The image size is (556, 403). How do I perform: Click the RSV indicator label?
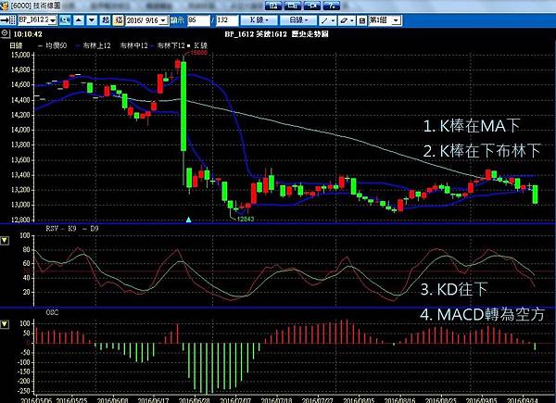click(x=52, y=229)
